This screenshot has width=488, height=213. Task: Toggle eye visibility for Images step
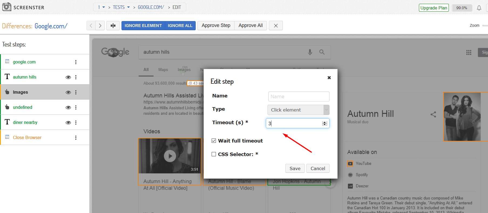(x=68, y=92)
